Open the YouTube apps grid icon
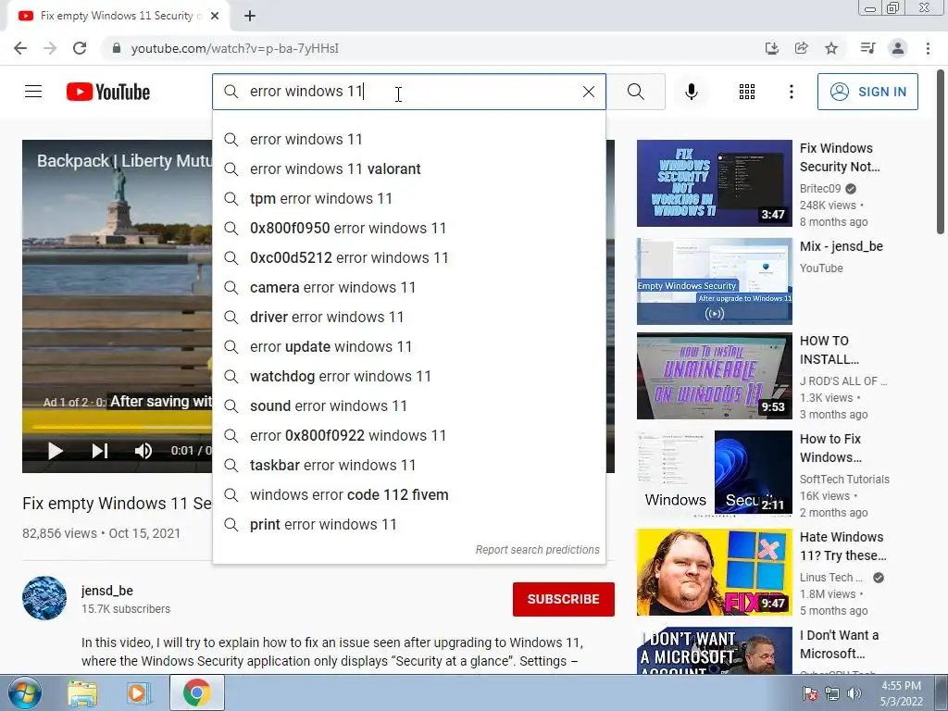 [747, 92]
